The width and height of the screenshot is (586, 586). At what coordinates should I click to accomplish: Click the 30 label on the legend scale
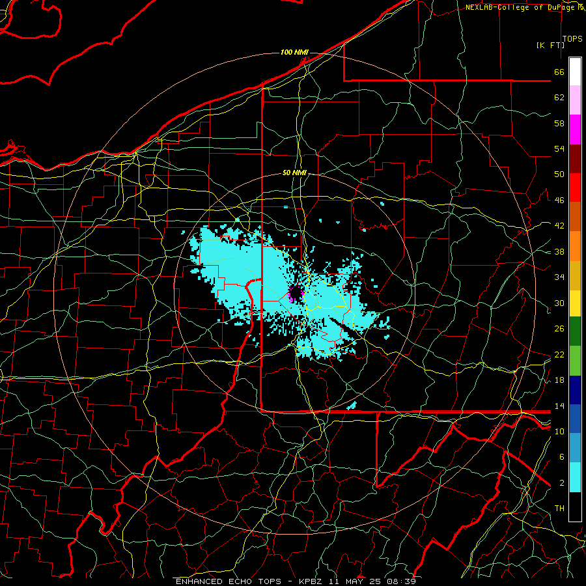click(x=559, y=303)
